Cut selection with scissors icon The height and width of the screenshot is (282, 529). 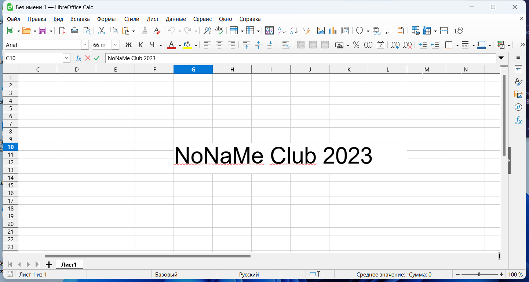coord(102,31)
